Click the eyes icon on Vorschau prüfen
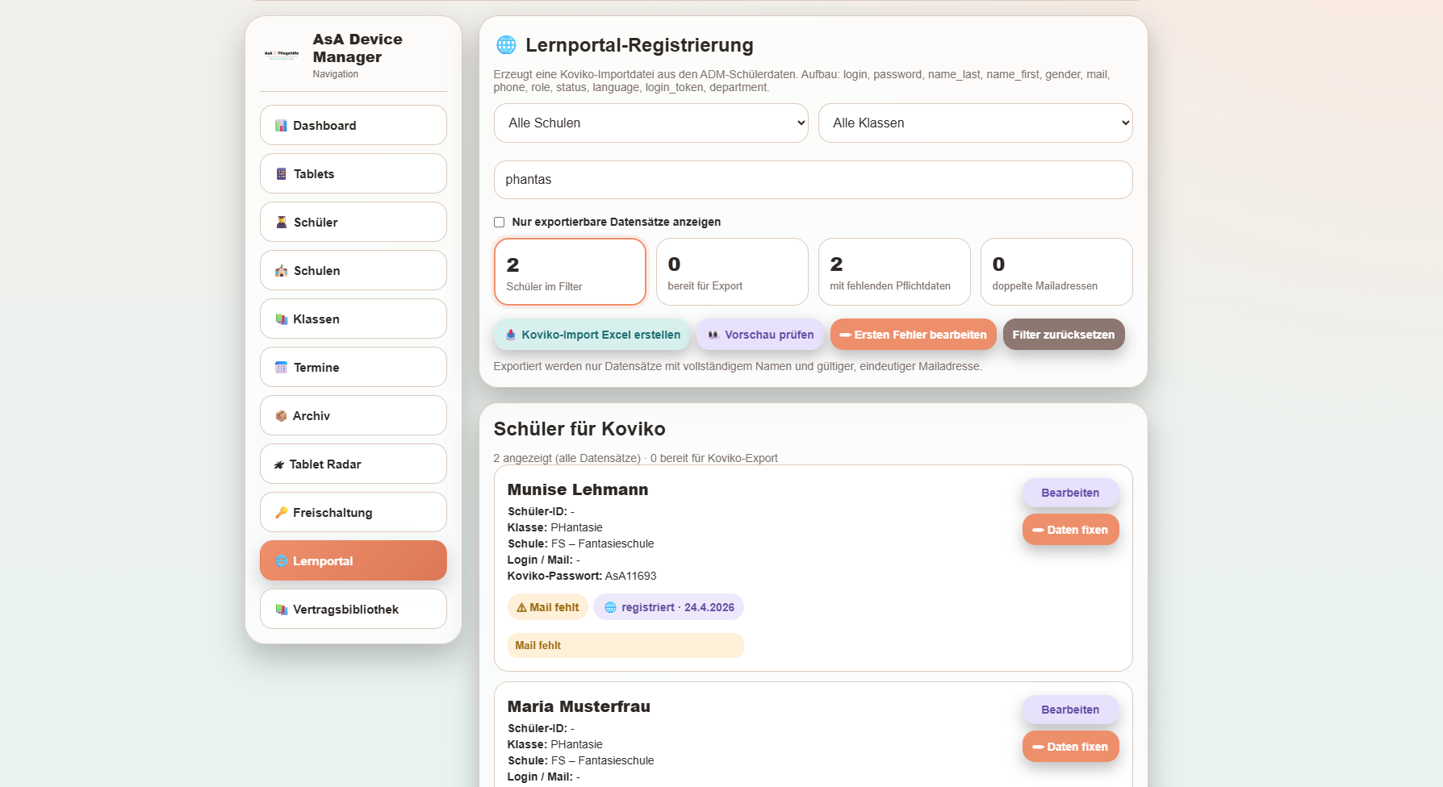The image size is (1443, 787). click(x=713, y=335)
